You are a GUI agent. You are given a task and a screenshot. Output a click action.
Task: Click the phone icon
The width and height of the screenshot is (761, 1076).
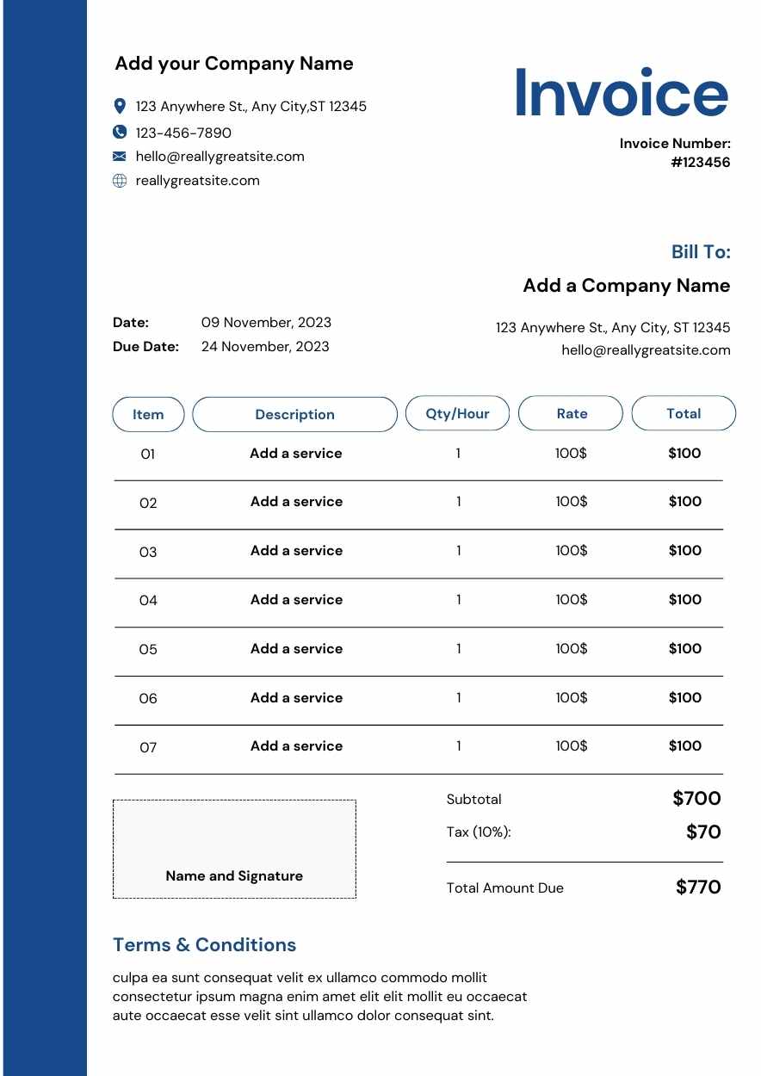tap(120, 132)
